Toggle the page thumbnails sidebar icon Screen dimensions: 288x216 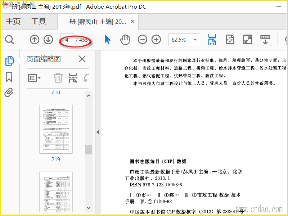pos(10,61)
